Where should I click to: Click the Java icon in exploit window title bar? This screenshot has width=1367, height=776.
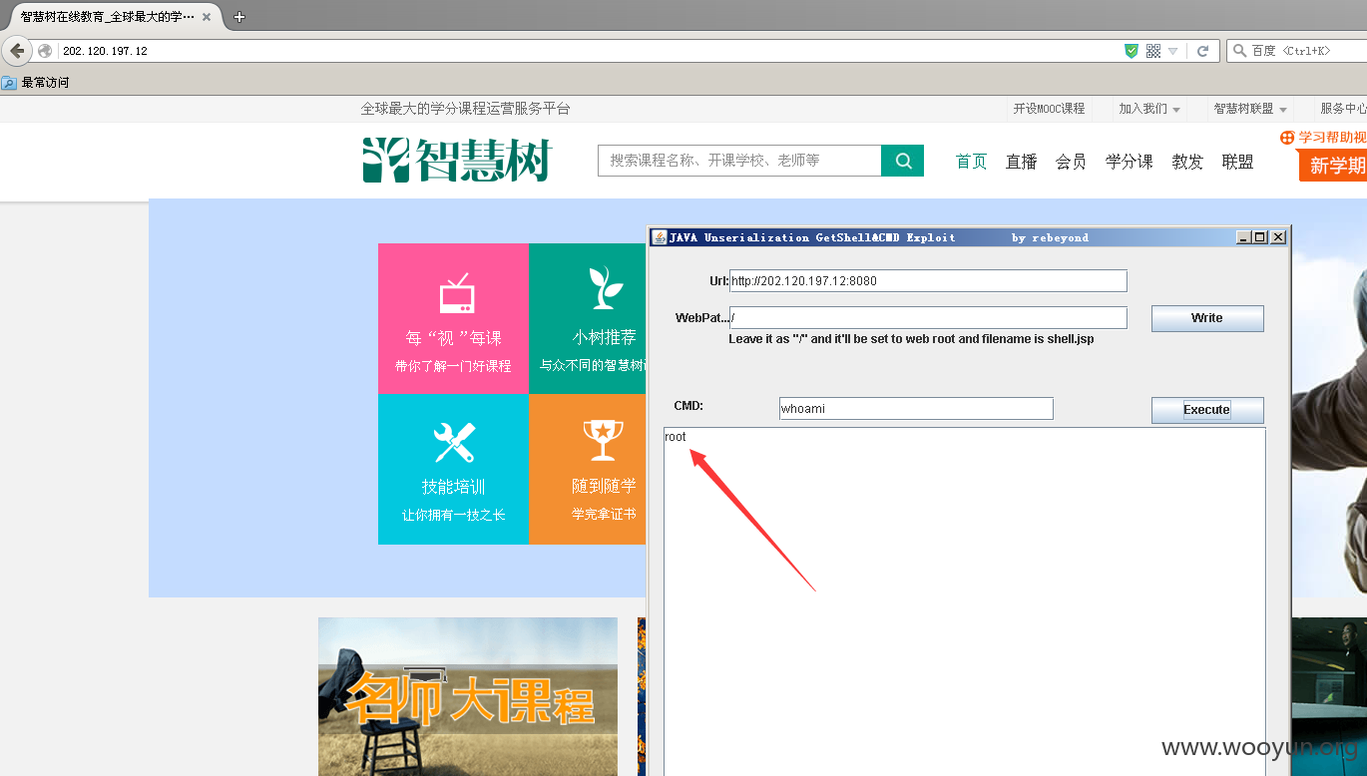pyautogui.click(x=659, y=237)
